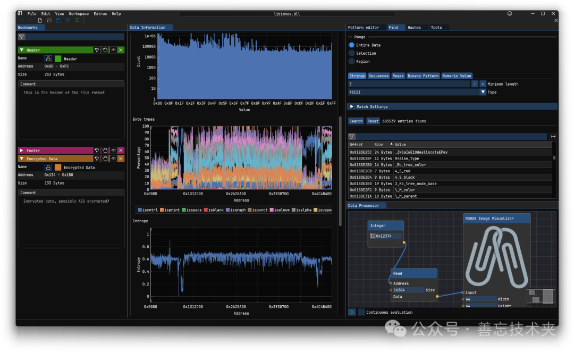Click the open file folder toolbar icon
574x352 pixels.
click(49, 20)
